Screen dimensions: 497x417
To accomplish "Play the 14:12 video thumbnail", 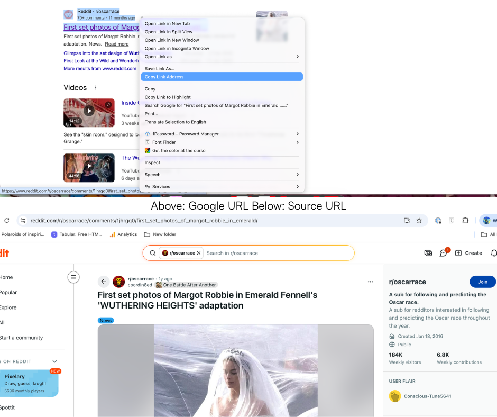I will [89, 112].
